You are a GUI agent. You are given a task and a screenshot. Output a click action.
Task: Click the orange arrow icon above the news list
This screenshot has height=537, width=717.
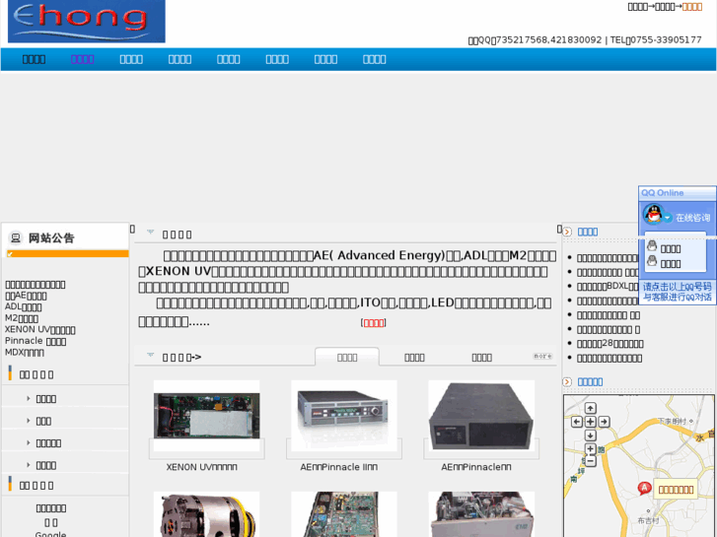[567, 232]
